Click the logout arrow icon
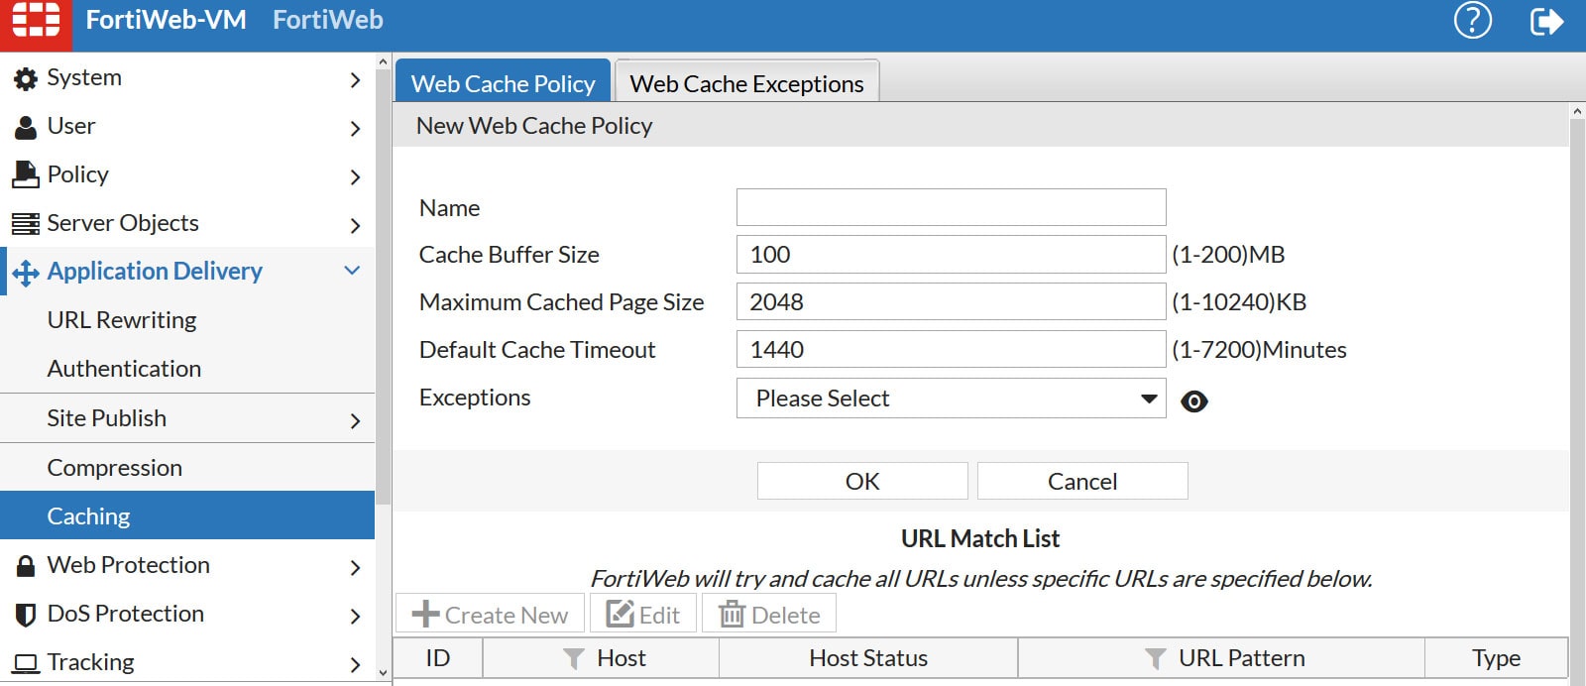This screenshot has width=1586, height=686. (x=1545, y=21)
